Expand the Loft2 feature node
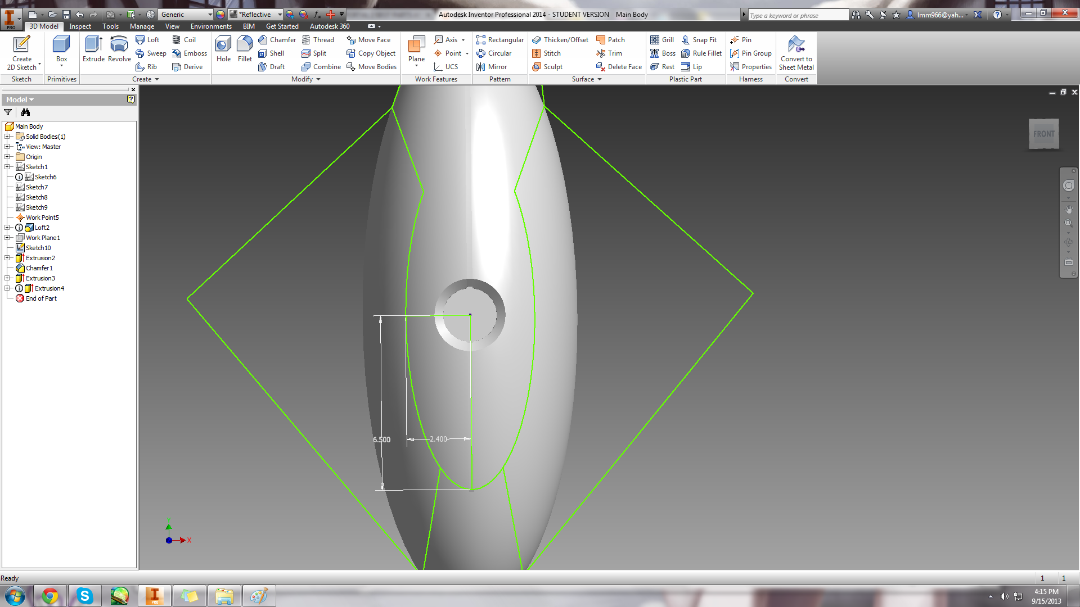This screenshot has height=607, width=1080. (7, 228)
